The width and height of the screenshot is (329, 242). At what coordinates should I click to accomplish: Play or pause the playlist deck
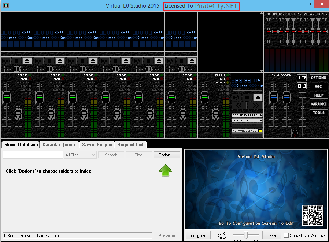pyautogui.click(x=237, y=97)
